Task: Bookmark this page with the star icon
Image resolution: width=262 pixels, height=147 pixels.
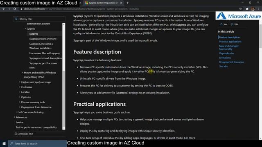Action: [x=240, y=9]
